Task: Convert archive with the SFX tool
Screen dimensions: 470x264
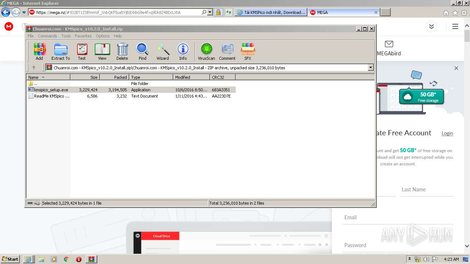Action: 248,51
